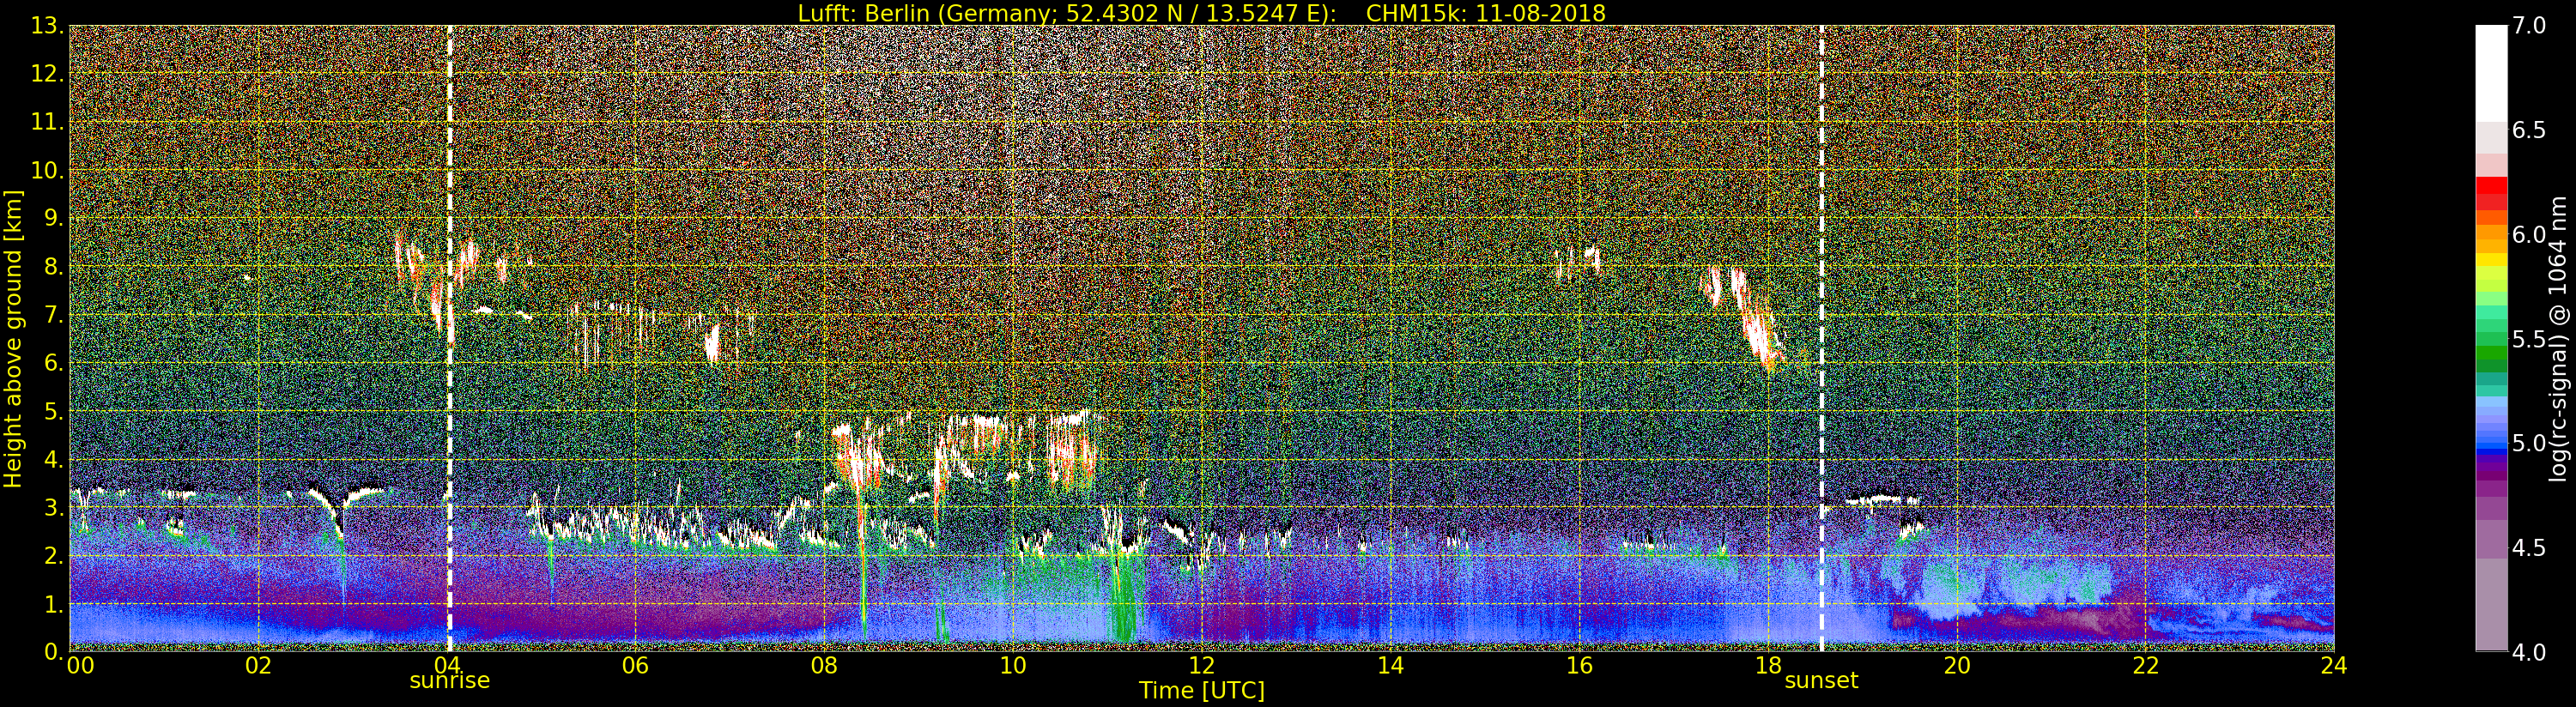Screen dimensions: 2576x707
Task: Click the "7.0" colorbar tick label
Action: click(x=2528, y=26)
